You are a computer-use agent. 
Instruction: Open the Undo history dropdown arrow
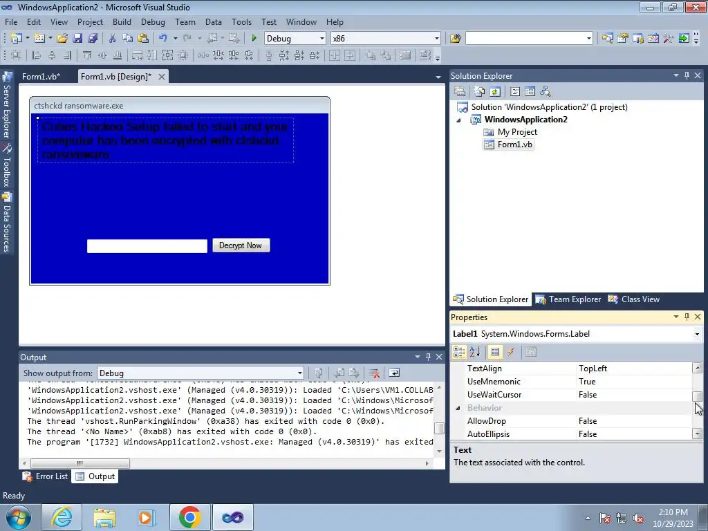tap(175, 39)
